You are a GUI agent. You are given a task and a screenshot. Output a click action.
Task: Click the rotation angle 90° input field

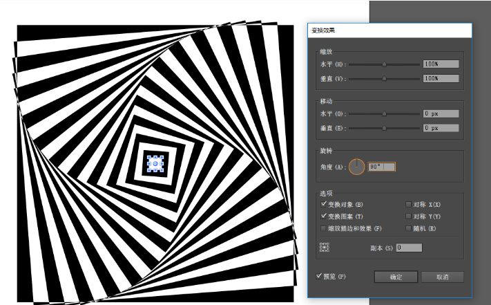click(382, 167)
